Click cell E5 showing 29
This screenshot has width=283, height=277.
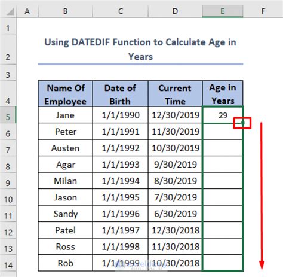click(x=223, y=115)
